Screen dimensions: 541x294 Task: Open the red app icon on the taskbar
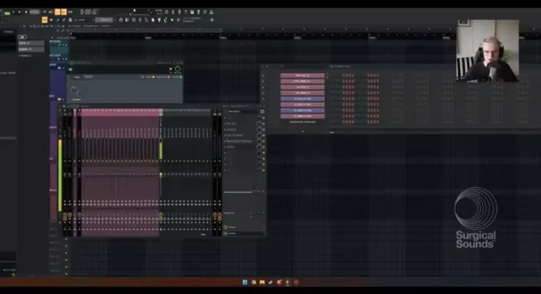(x=296, y=282)
